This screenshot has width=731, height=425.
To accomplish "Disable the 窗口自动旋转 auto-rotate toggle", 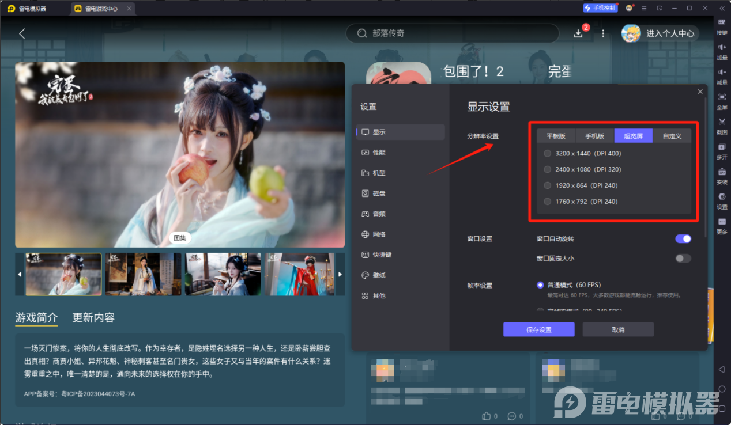I will [x=683, y=238].
